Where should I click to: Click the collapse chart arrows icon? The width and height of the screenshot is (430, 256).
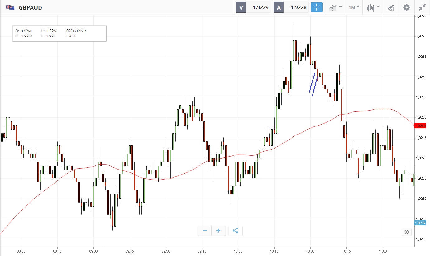pyautogui.click(x=422, y=7)
